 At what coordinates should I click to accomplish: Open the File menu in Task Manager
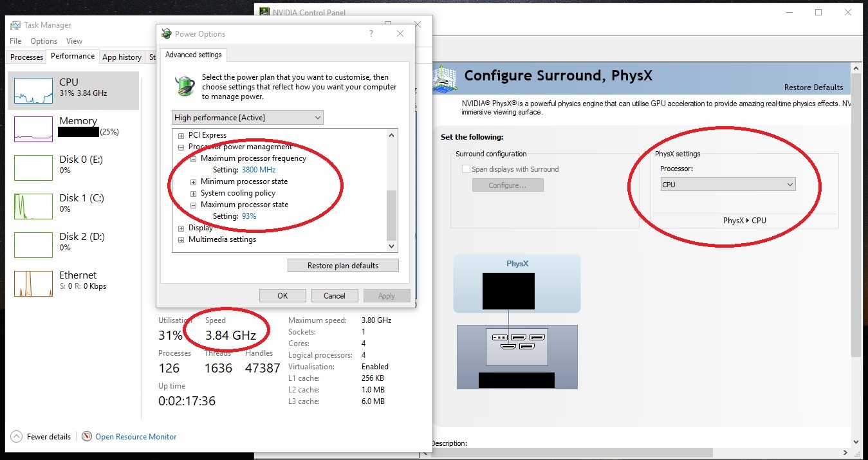tap(15, 41)
